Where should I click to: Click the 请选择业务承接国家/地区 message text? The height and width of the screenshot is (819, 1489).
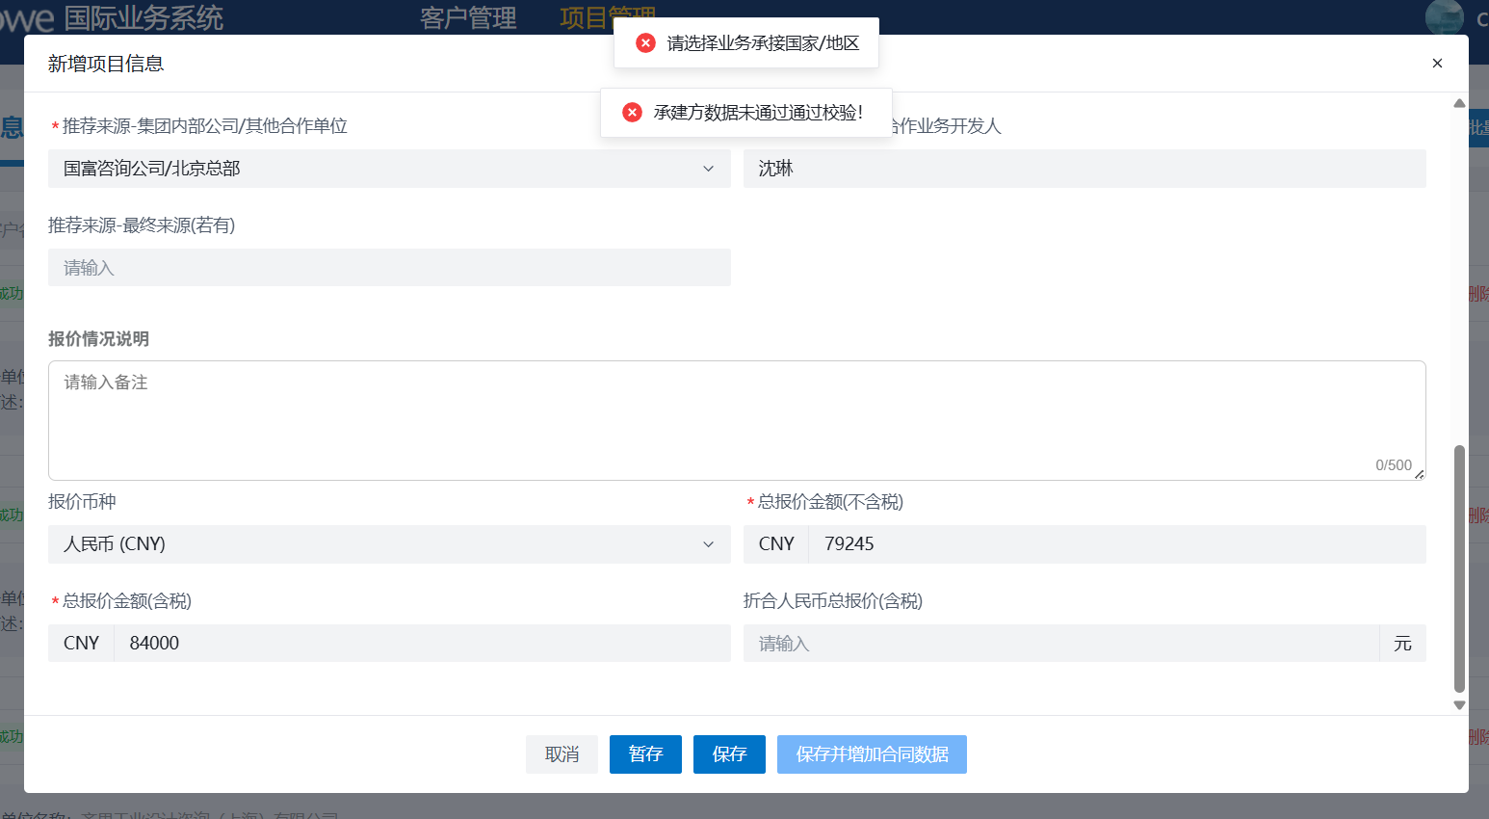tap(764, 43)
